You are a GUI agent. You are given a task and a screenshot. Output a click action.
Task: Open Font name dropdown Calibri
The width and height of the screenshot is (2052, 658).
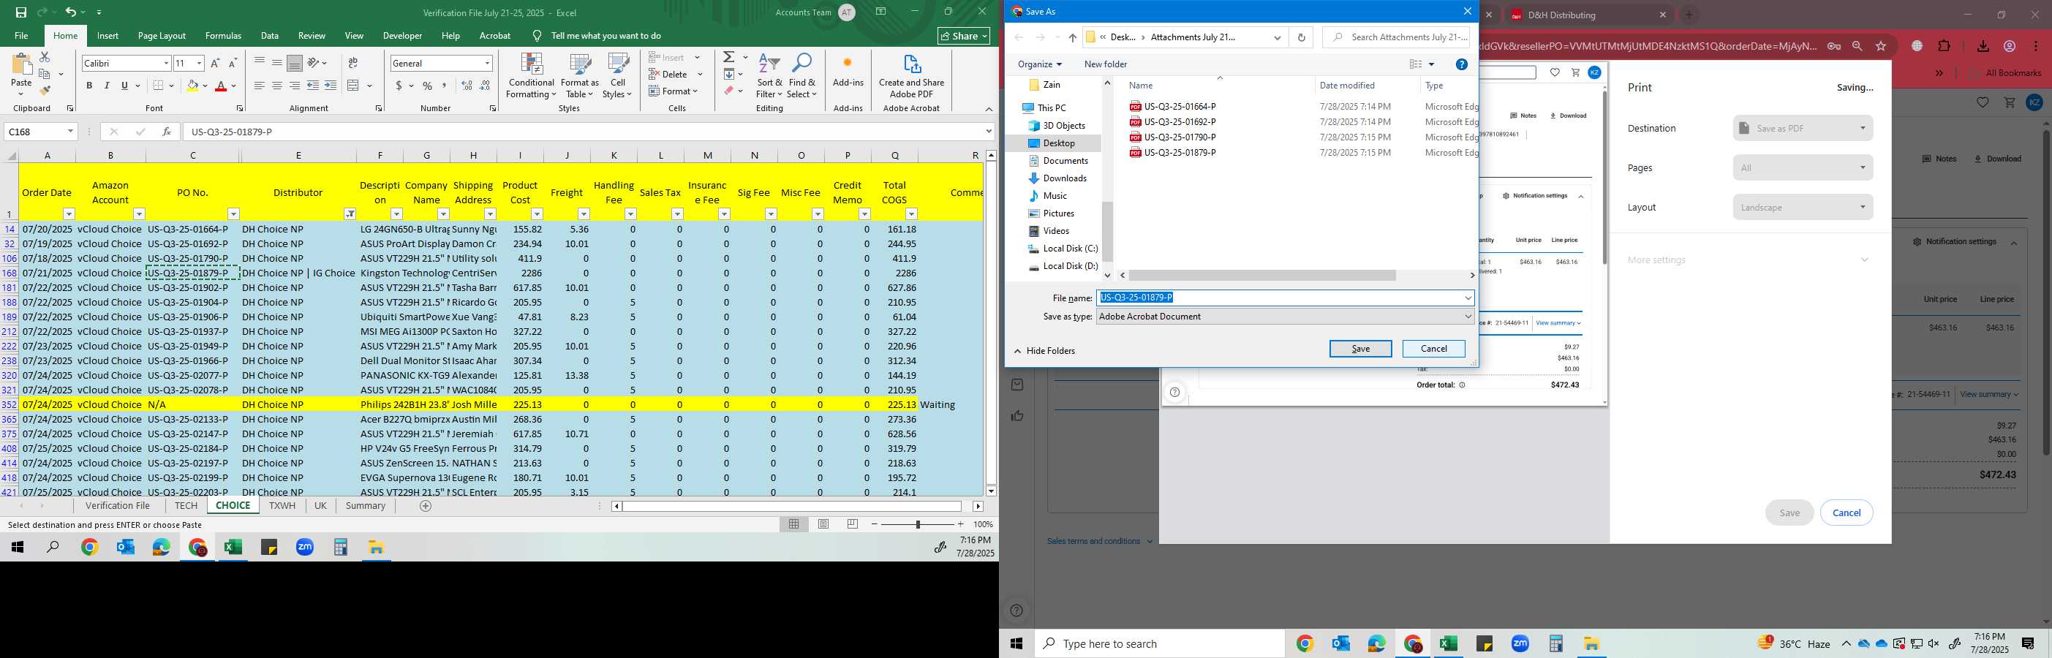(166, 63)
